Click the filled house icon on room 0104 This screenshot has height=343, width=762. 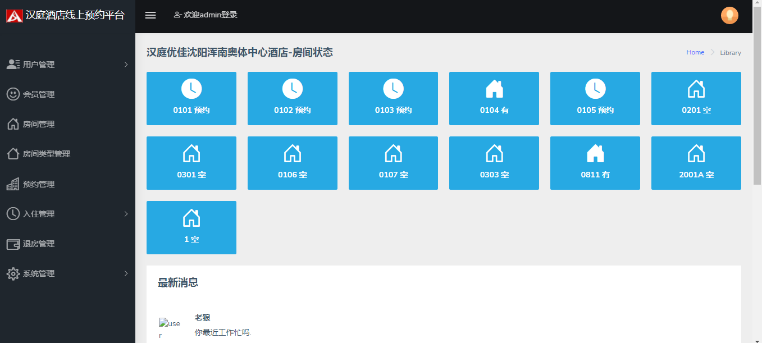(494, 88)
